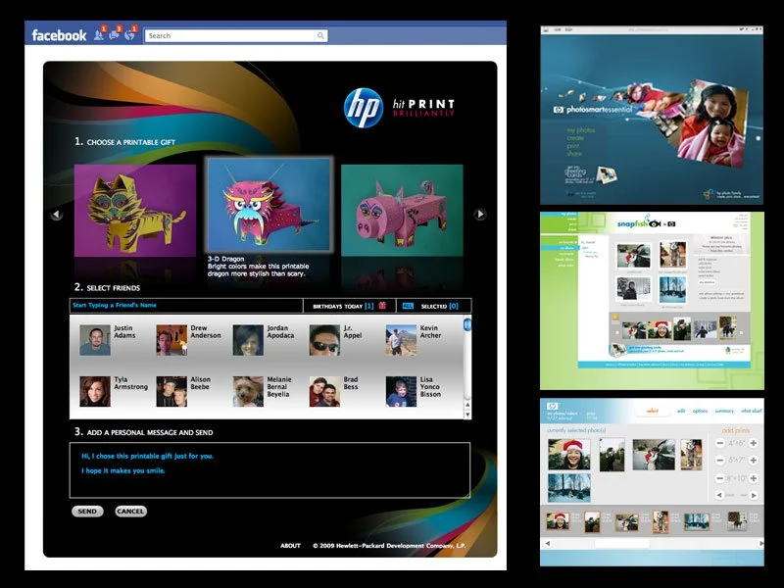Click my photos in photosmart essential menu
This screenshot has height=588, width=784.
point(580,130)
